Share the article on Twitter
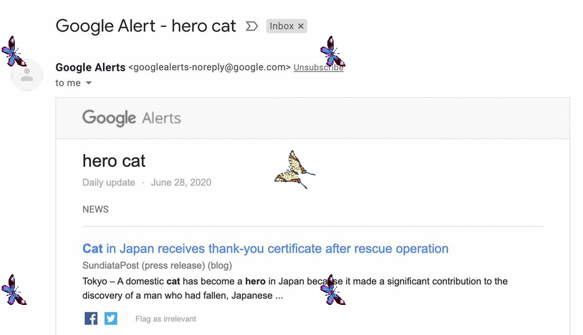The image size is (583, 335). [x=111, y=319]
